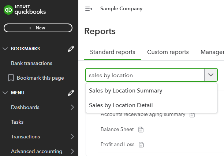
Task: Expand the Transactions submenu arrow
Action: [x=72, y=137]
